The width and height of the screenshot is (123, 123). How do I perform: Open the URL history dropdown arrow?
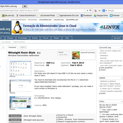pos(87,10)
